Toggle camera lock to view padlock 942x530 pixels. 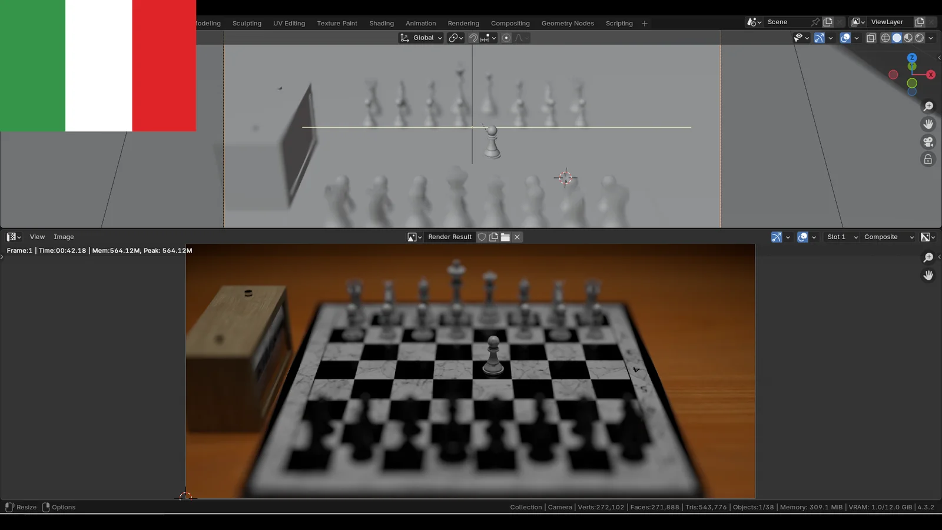[928, 160]
